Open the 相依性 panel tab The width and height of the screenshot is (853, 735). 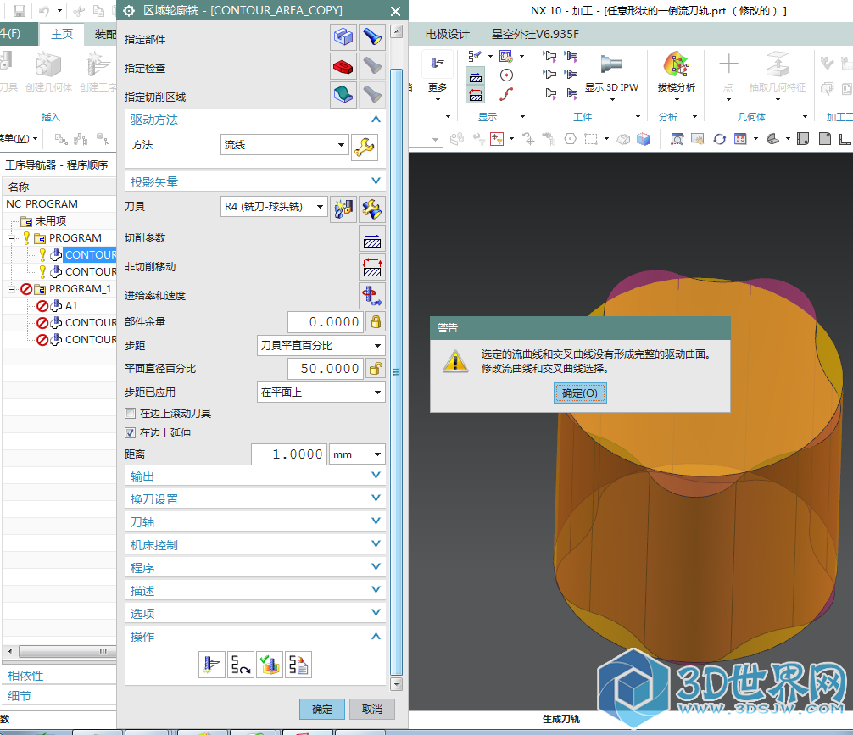pos(25,676)
